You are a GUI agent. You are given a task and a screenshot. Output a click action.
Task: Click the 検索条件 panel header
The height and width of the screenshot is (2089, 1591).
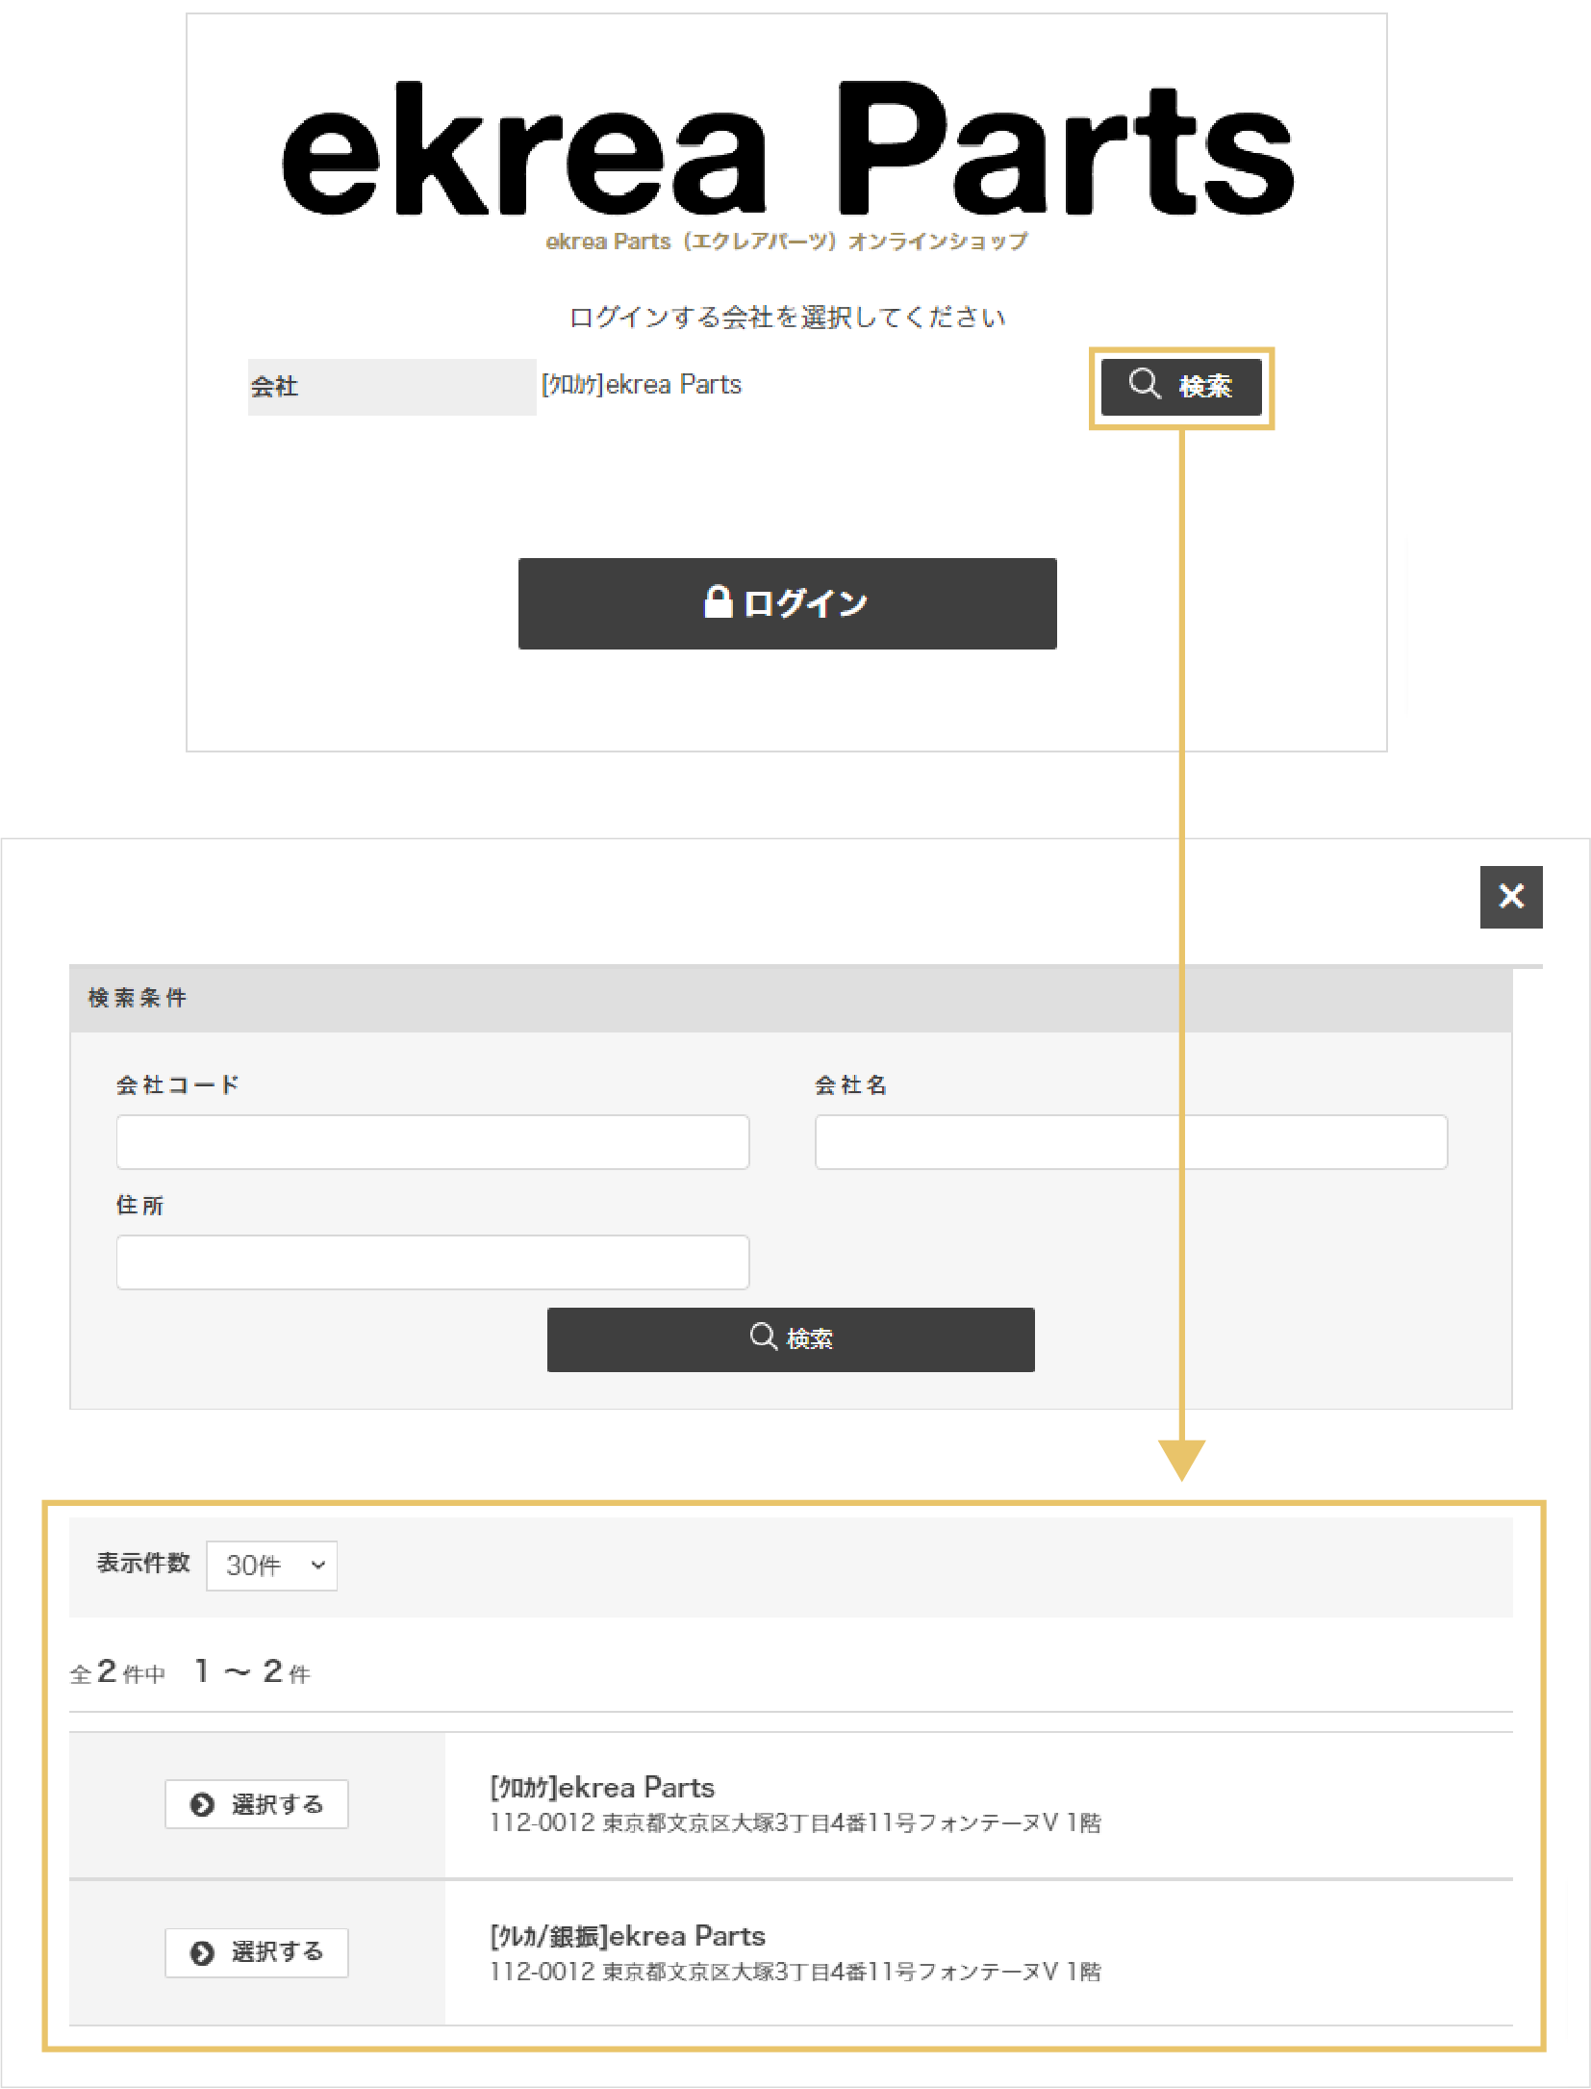pyautogui.click(x=791, y=999)
